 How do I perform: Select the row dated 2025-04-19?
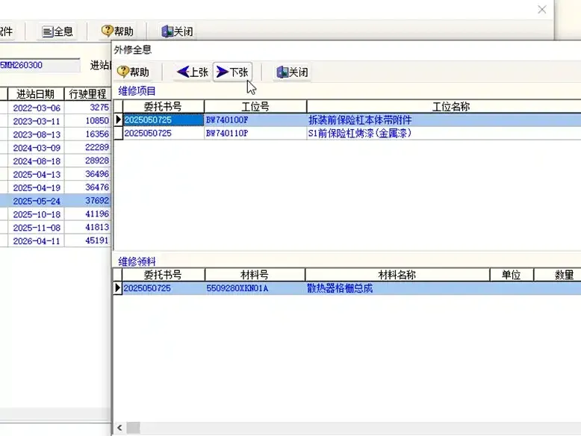pyautogui.click(x=55, y=187)
